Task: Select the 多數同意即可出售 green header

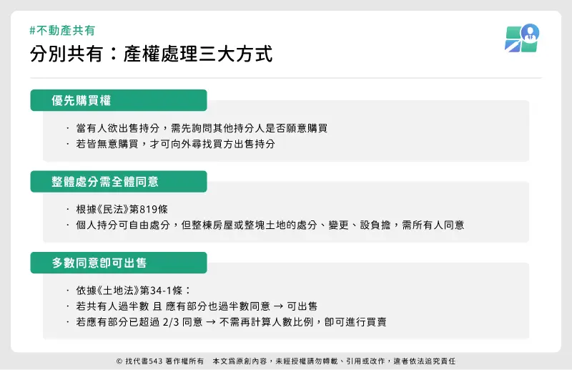Action: [119, 263]
